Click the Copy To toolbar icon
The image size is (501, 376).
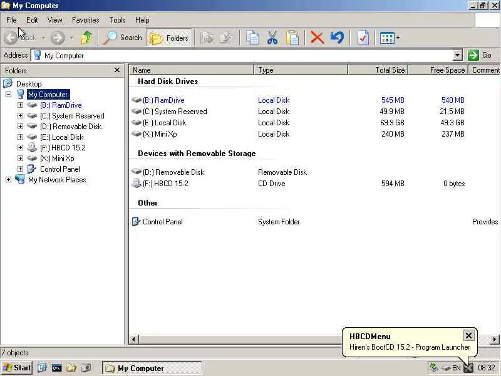[x=227, y=38]
